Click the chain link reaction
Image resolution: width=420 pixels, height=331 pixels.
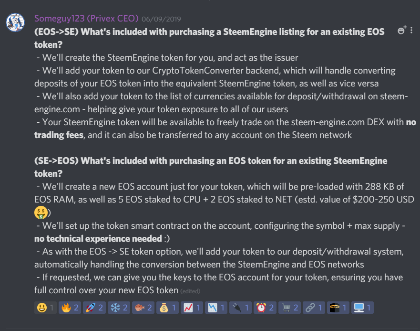point(314,308)
